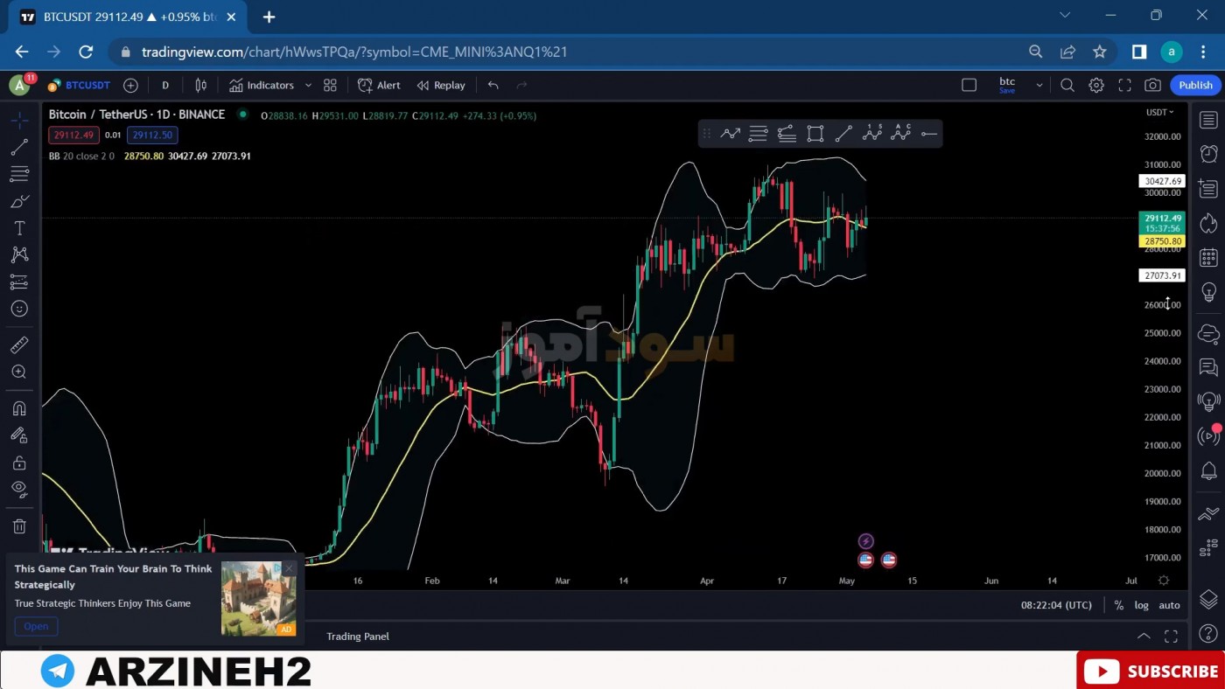
Task: Open the help center question icon
Action: coord(1208,634)
